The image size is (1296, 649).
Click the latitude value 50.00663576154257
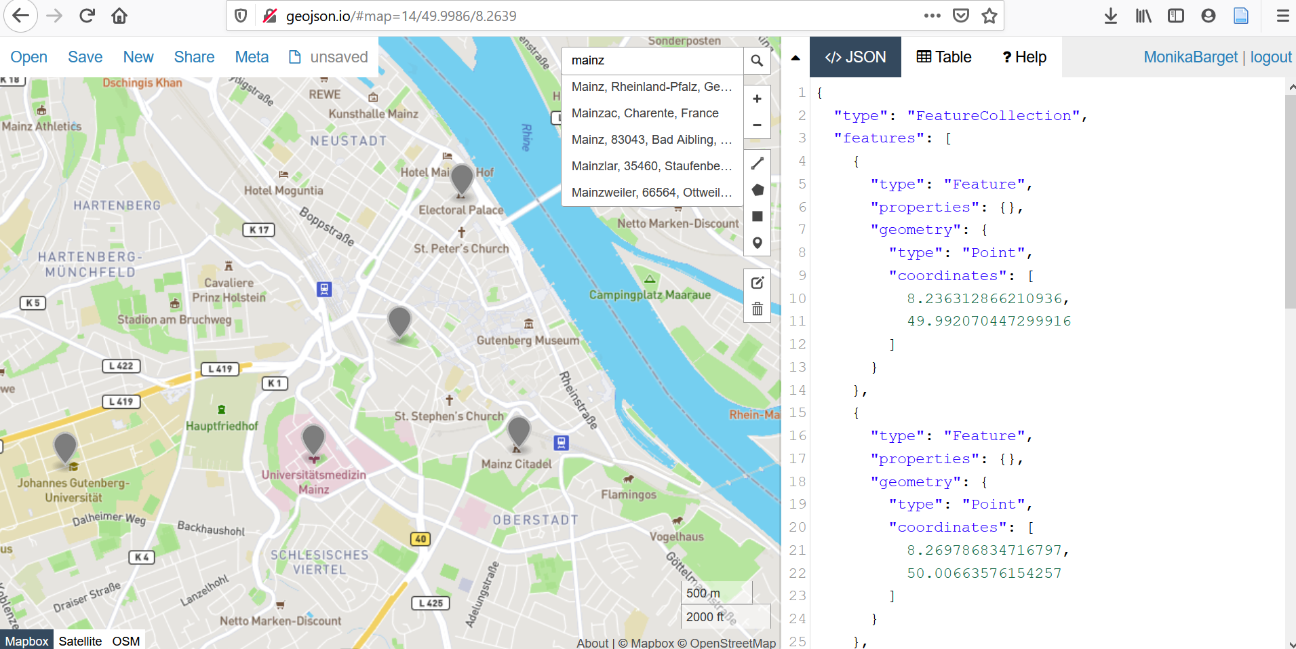984,573
